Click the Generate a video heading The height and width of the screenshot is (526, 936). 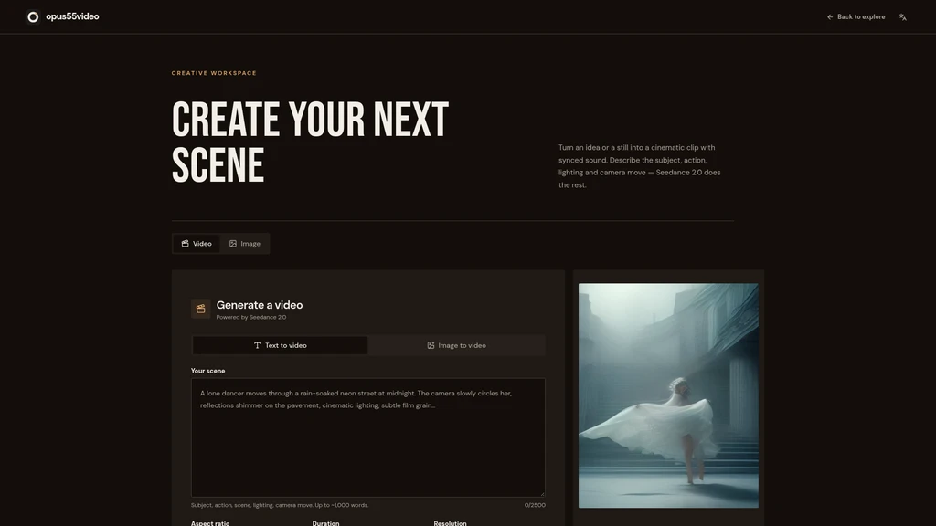[259, 305]
